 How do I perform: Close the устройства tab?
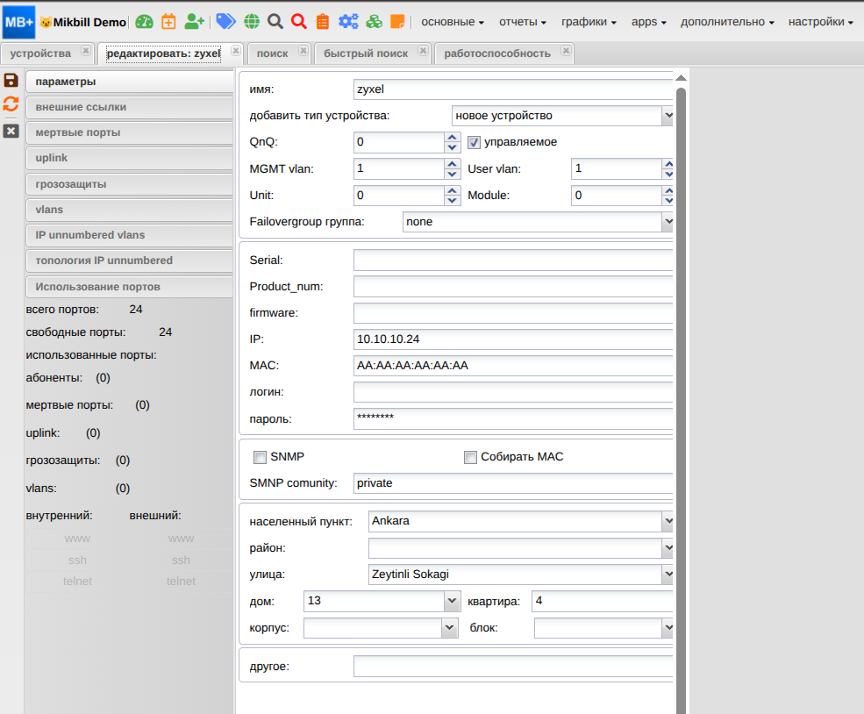85,51
